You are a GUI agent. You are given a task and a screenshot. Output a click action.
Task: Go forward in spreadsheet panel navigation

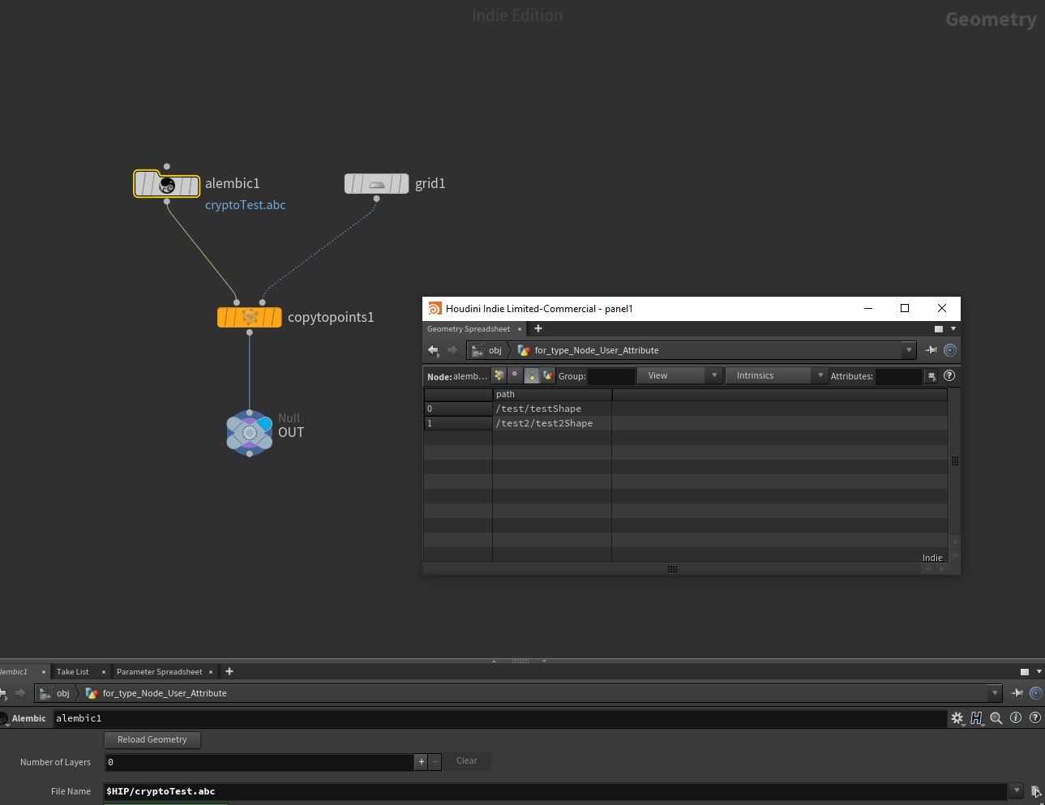pos(452,350)
